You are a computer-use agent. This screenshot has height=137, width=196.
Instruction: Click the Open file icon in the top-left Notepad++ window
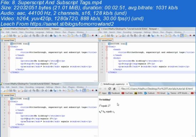7,36
